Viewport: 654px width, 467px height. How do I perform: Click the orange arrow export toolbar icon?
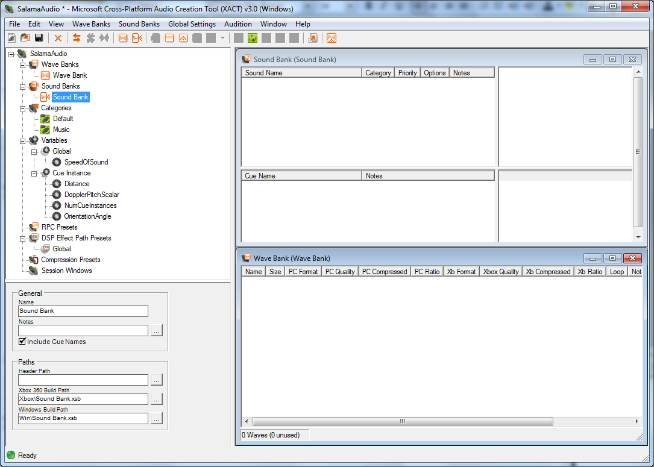(x=312, y=38)
